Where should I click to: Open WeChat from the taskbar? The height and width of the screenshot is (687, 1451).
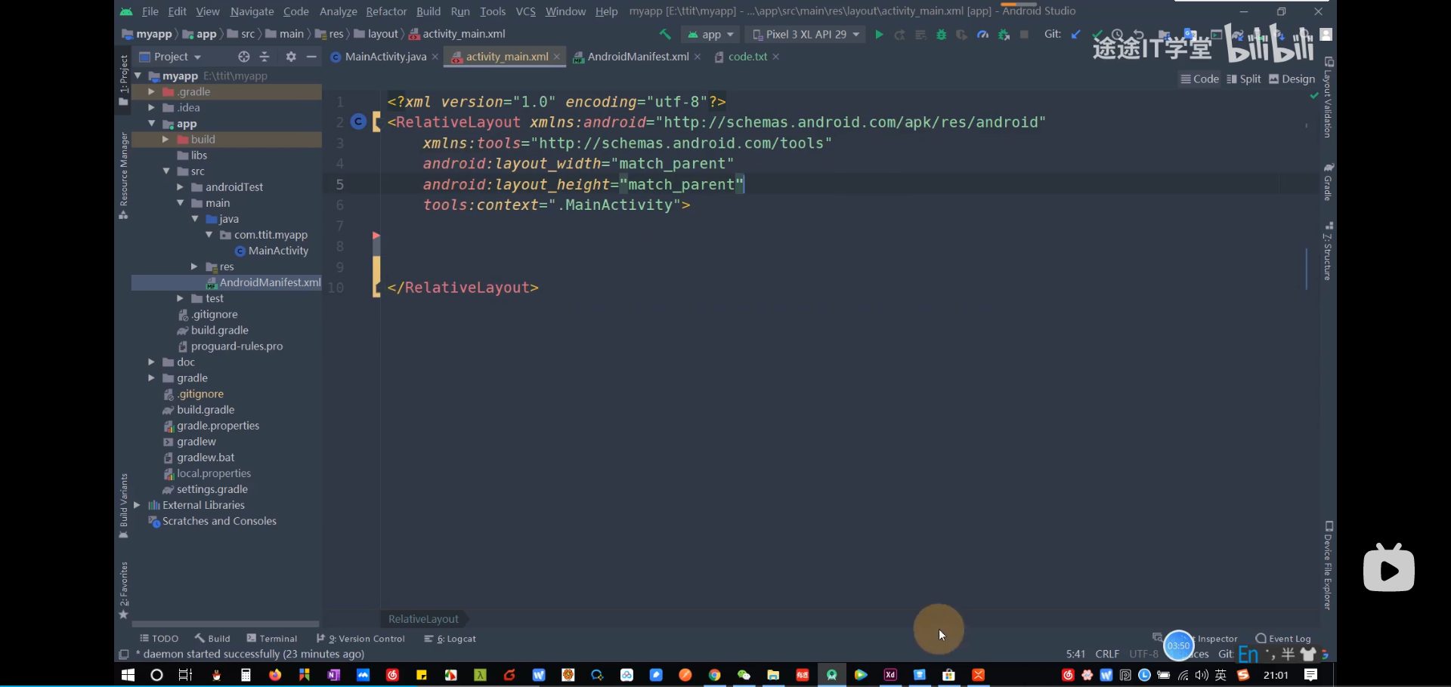744,675
